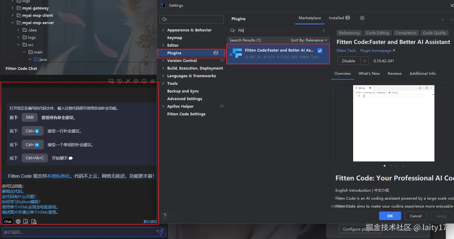This screenshot has width=454, height=239.
Task: Expand Languages & Frameworks node
Action: pyautogui.click(x=163, y=76)
